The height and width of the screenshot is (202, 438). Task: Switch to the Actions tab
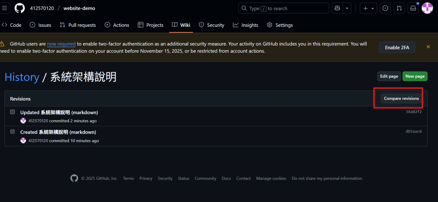click(117, 25)
